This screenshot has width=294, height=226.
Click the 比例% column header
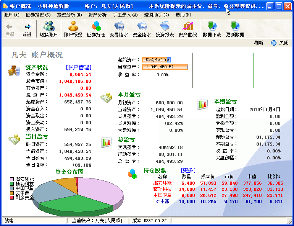click(x=274, y=177)
